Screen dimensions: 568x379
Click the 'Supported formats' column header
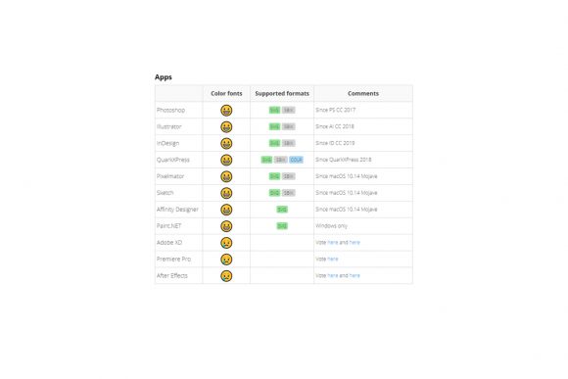point(282,93)
